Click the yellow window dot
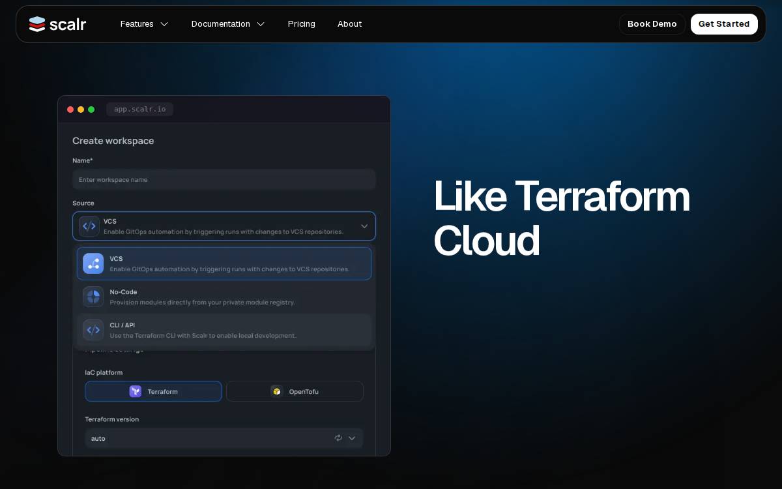 click(x=81, y=110)
